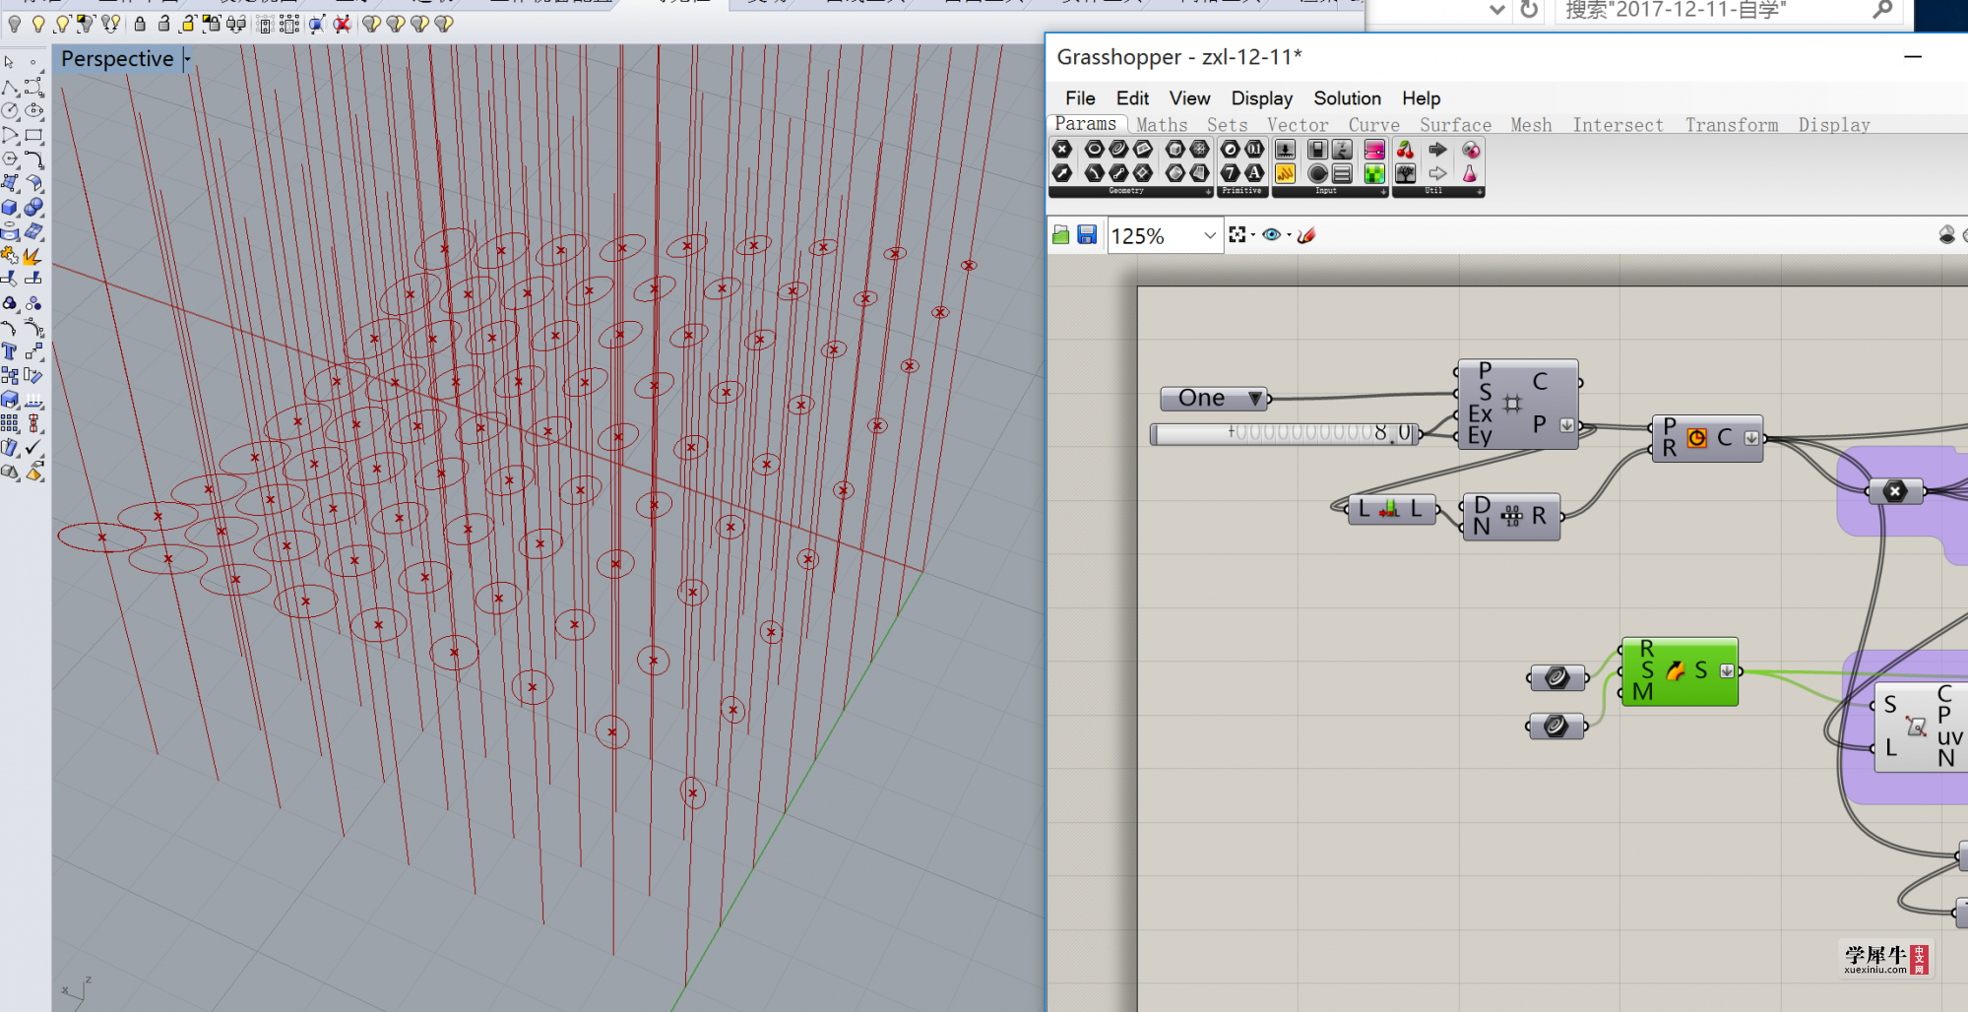1968x1012 pixels.
Task: Choose the Cherry Picker utility
Action: [x=1405, y=149]
